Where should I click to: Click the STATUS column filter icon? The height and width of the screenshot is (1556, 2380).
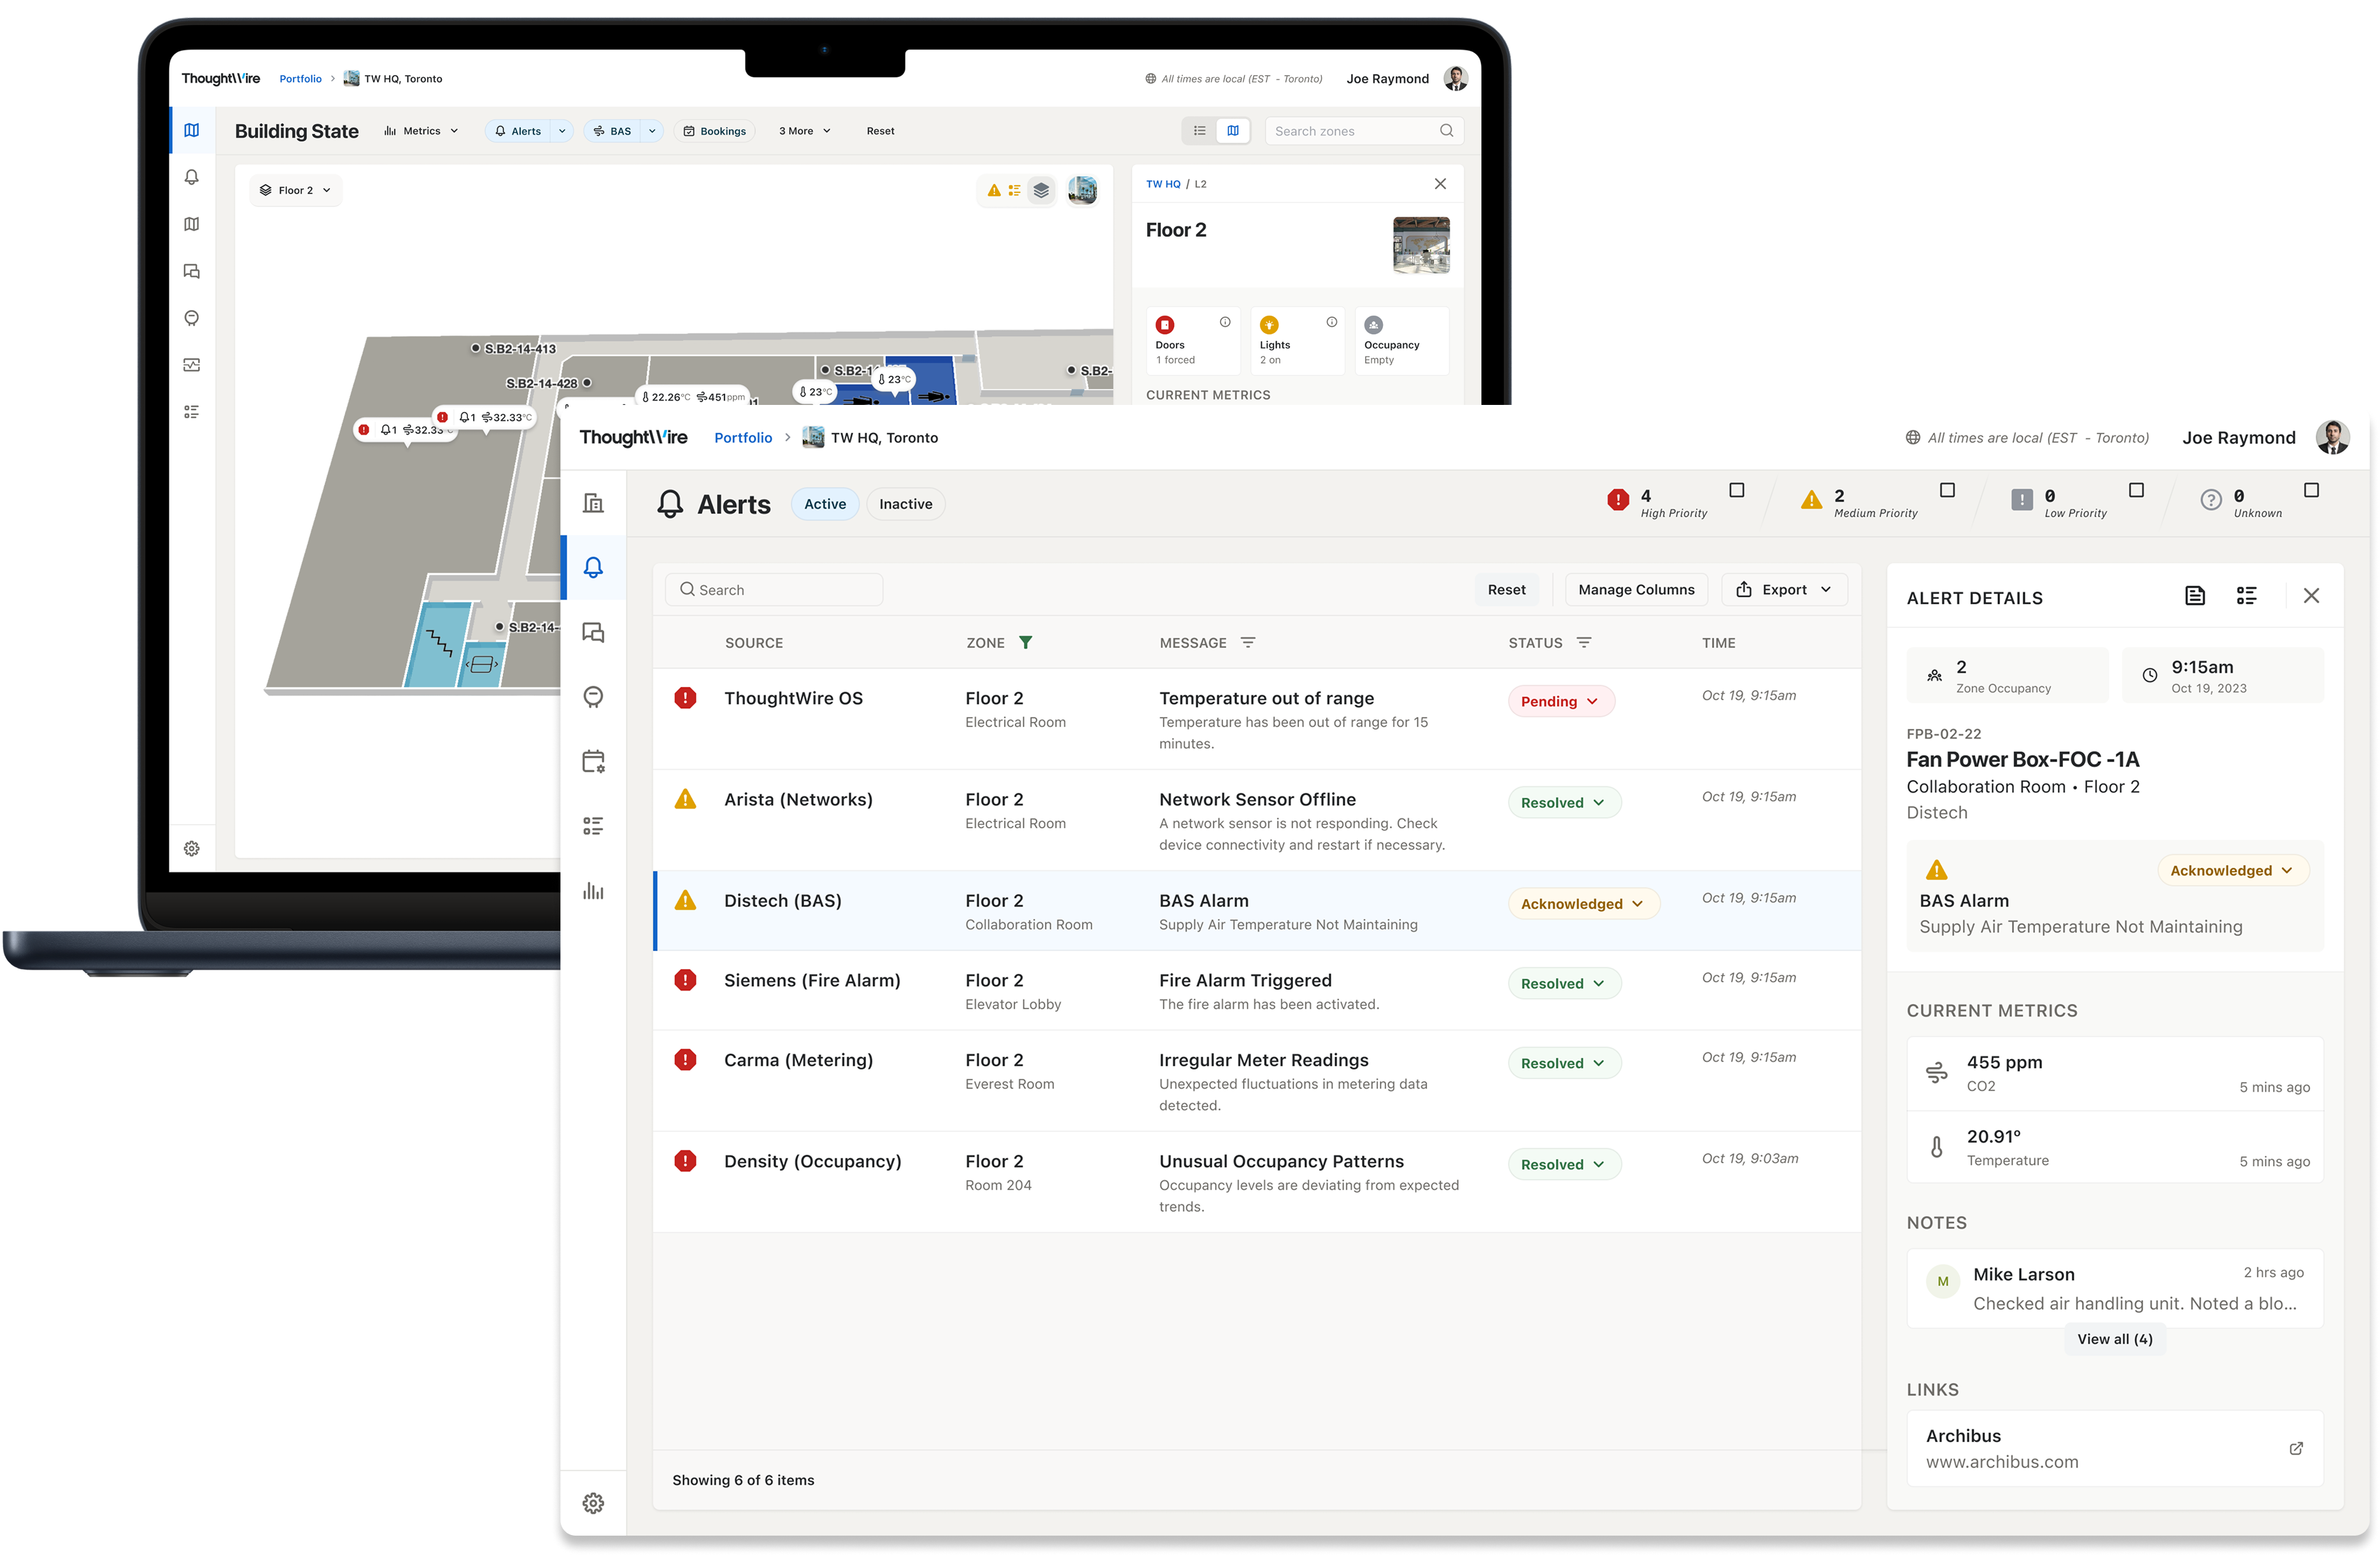pos(1583,642)
